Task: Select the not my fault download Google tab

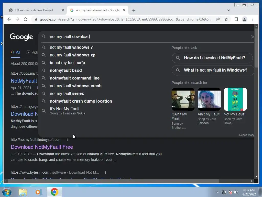Action: pos(97,10)
